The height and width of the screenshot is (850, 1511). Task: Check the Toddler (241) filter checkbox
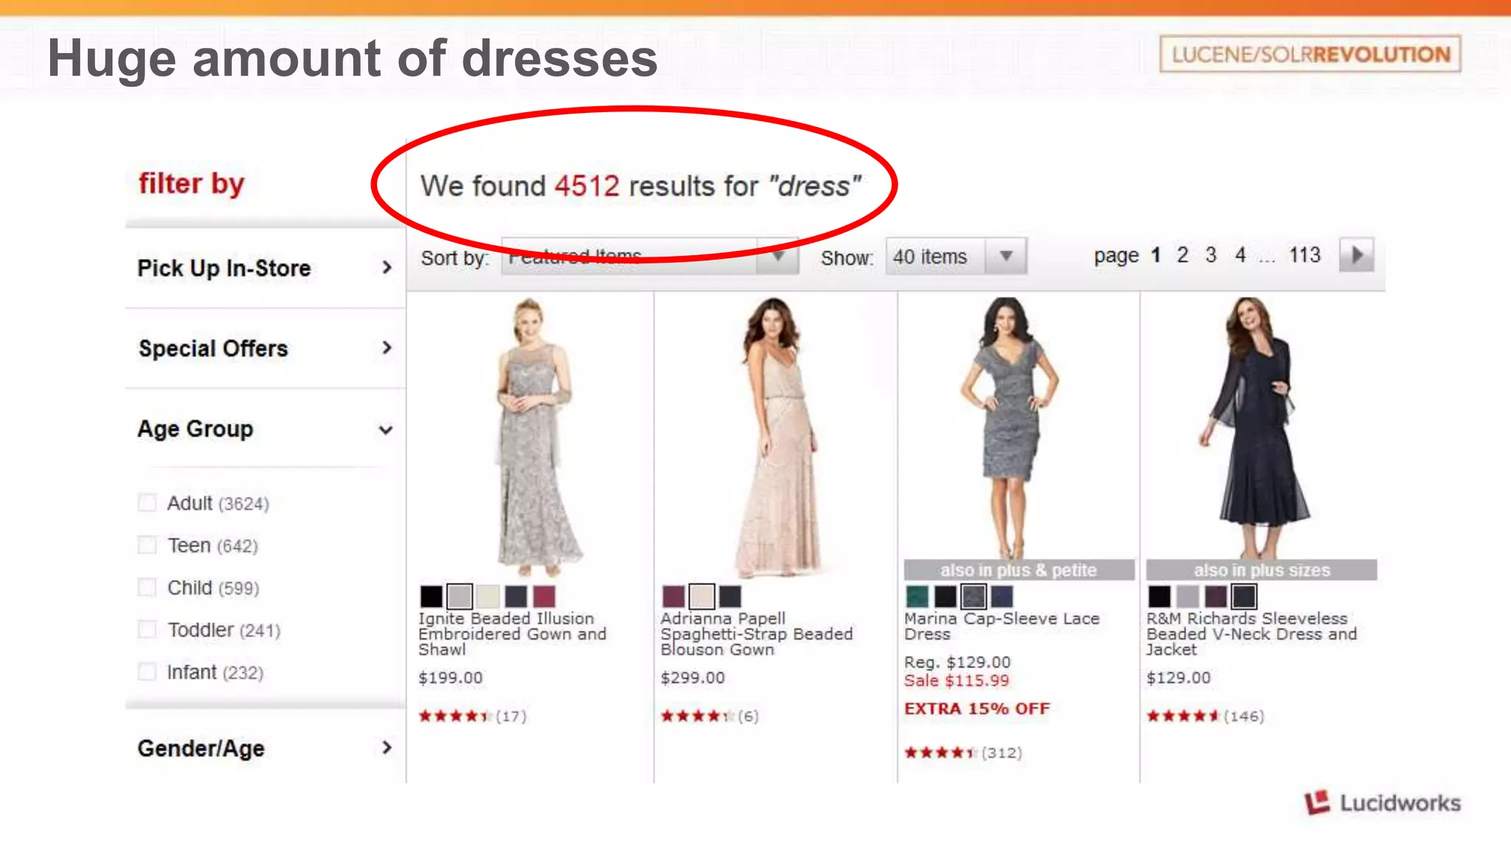tap(148, 629)
